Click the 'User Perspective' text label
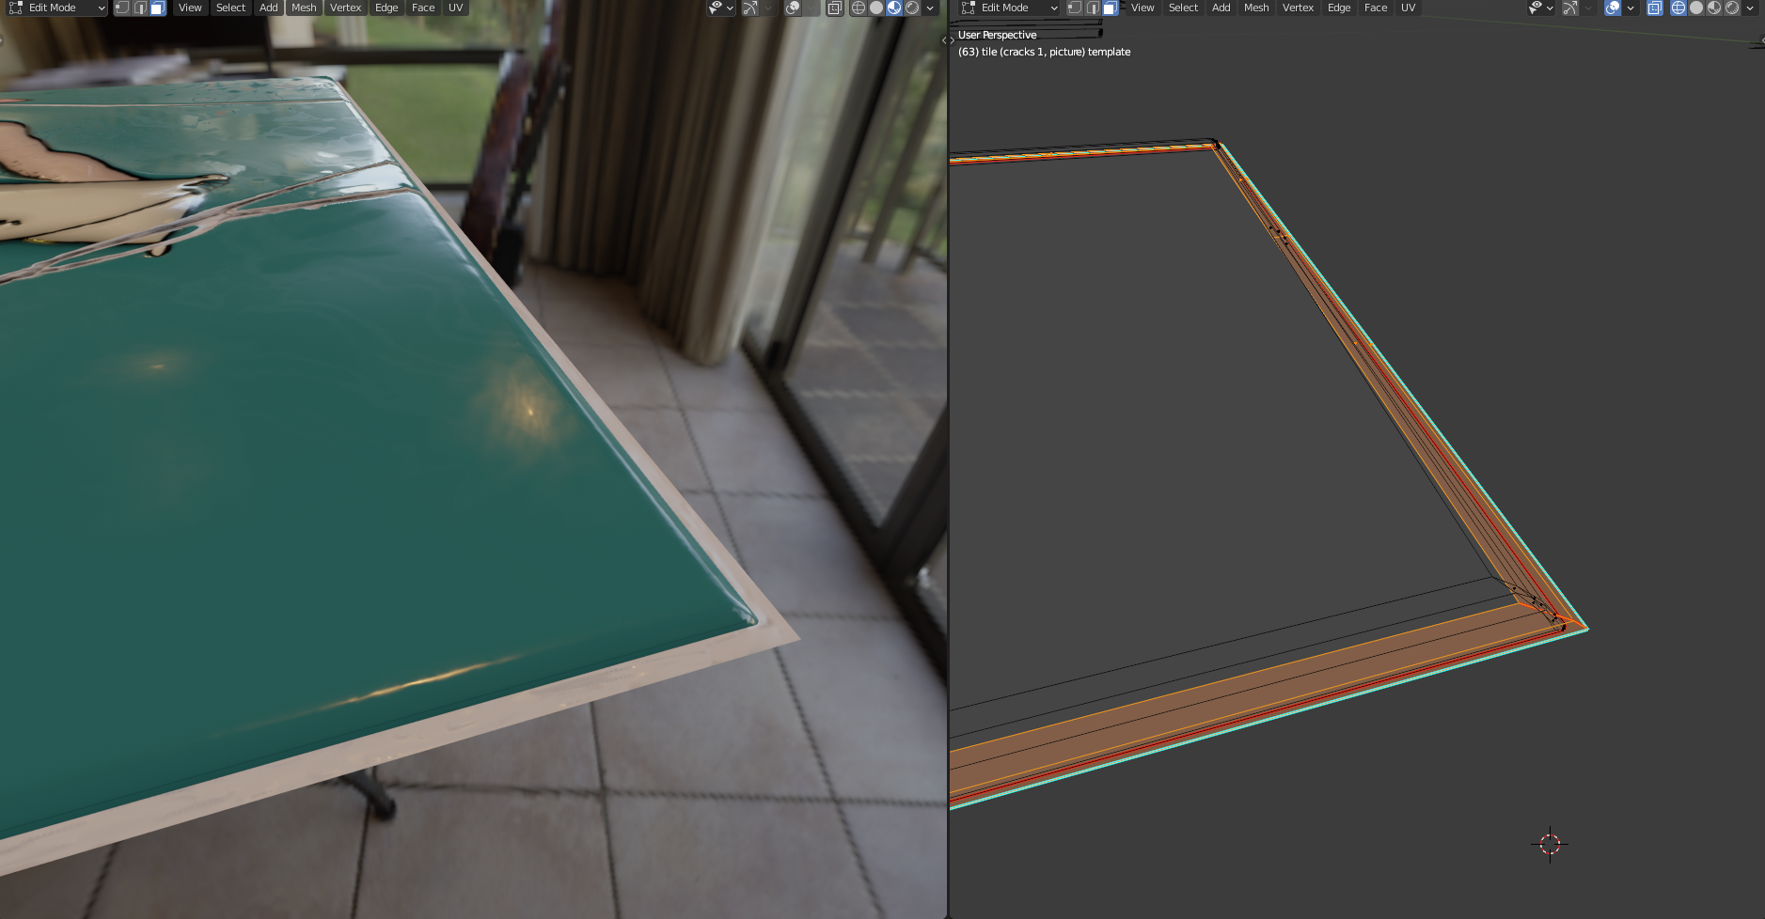 [x=997, y=35]
